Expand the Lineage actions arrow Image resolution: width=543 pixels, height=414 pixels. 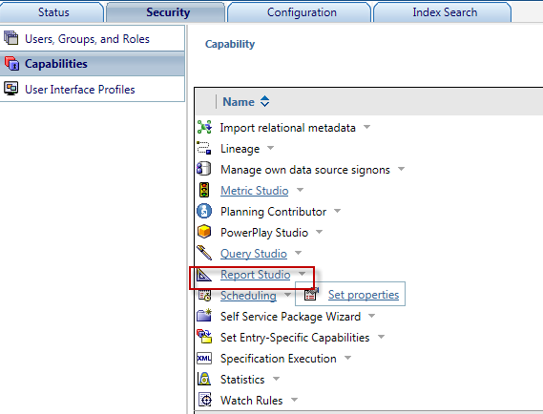(x=270, y=148)
